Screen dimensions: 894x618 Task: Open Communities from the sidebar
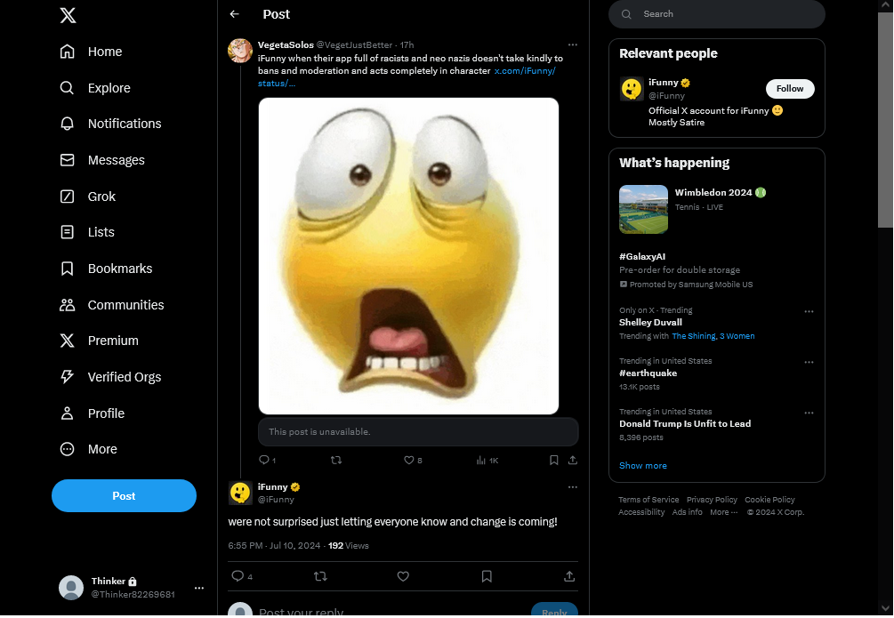coord(112,306)
